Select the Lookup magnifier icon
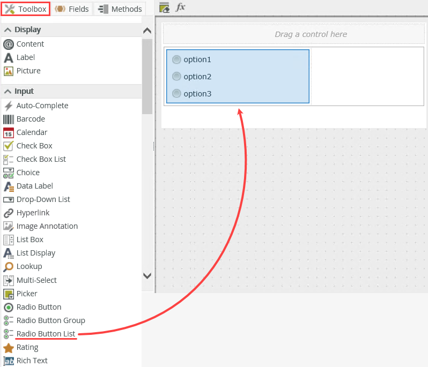 pyautogui.click(x=9, y=267)
